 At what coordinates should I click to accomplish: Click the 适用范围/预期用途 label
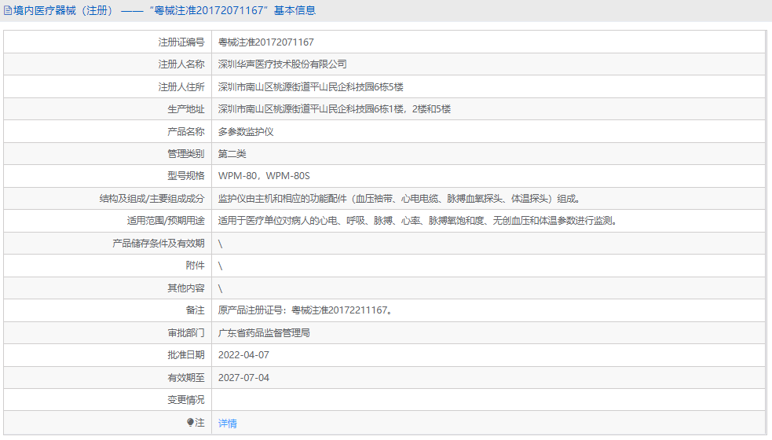coord(166,221)
